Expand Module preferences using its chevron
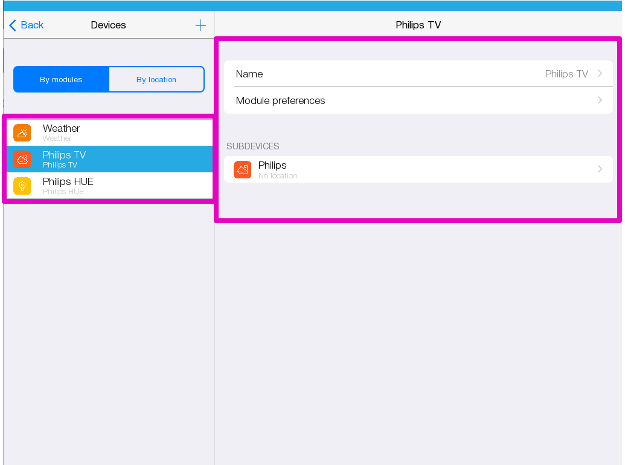 [x=600, y=100]
